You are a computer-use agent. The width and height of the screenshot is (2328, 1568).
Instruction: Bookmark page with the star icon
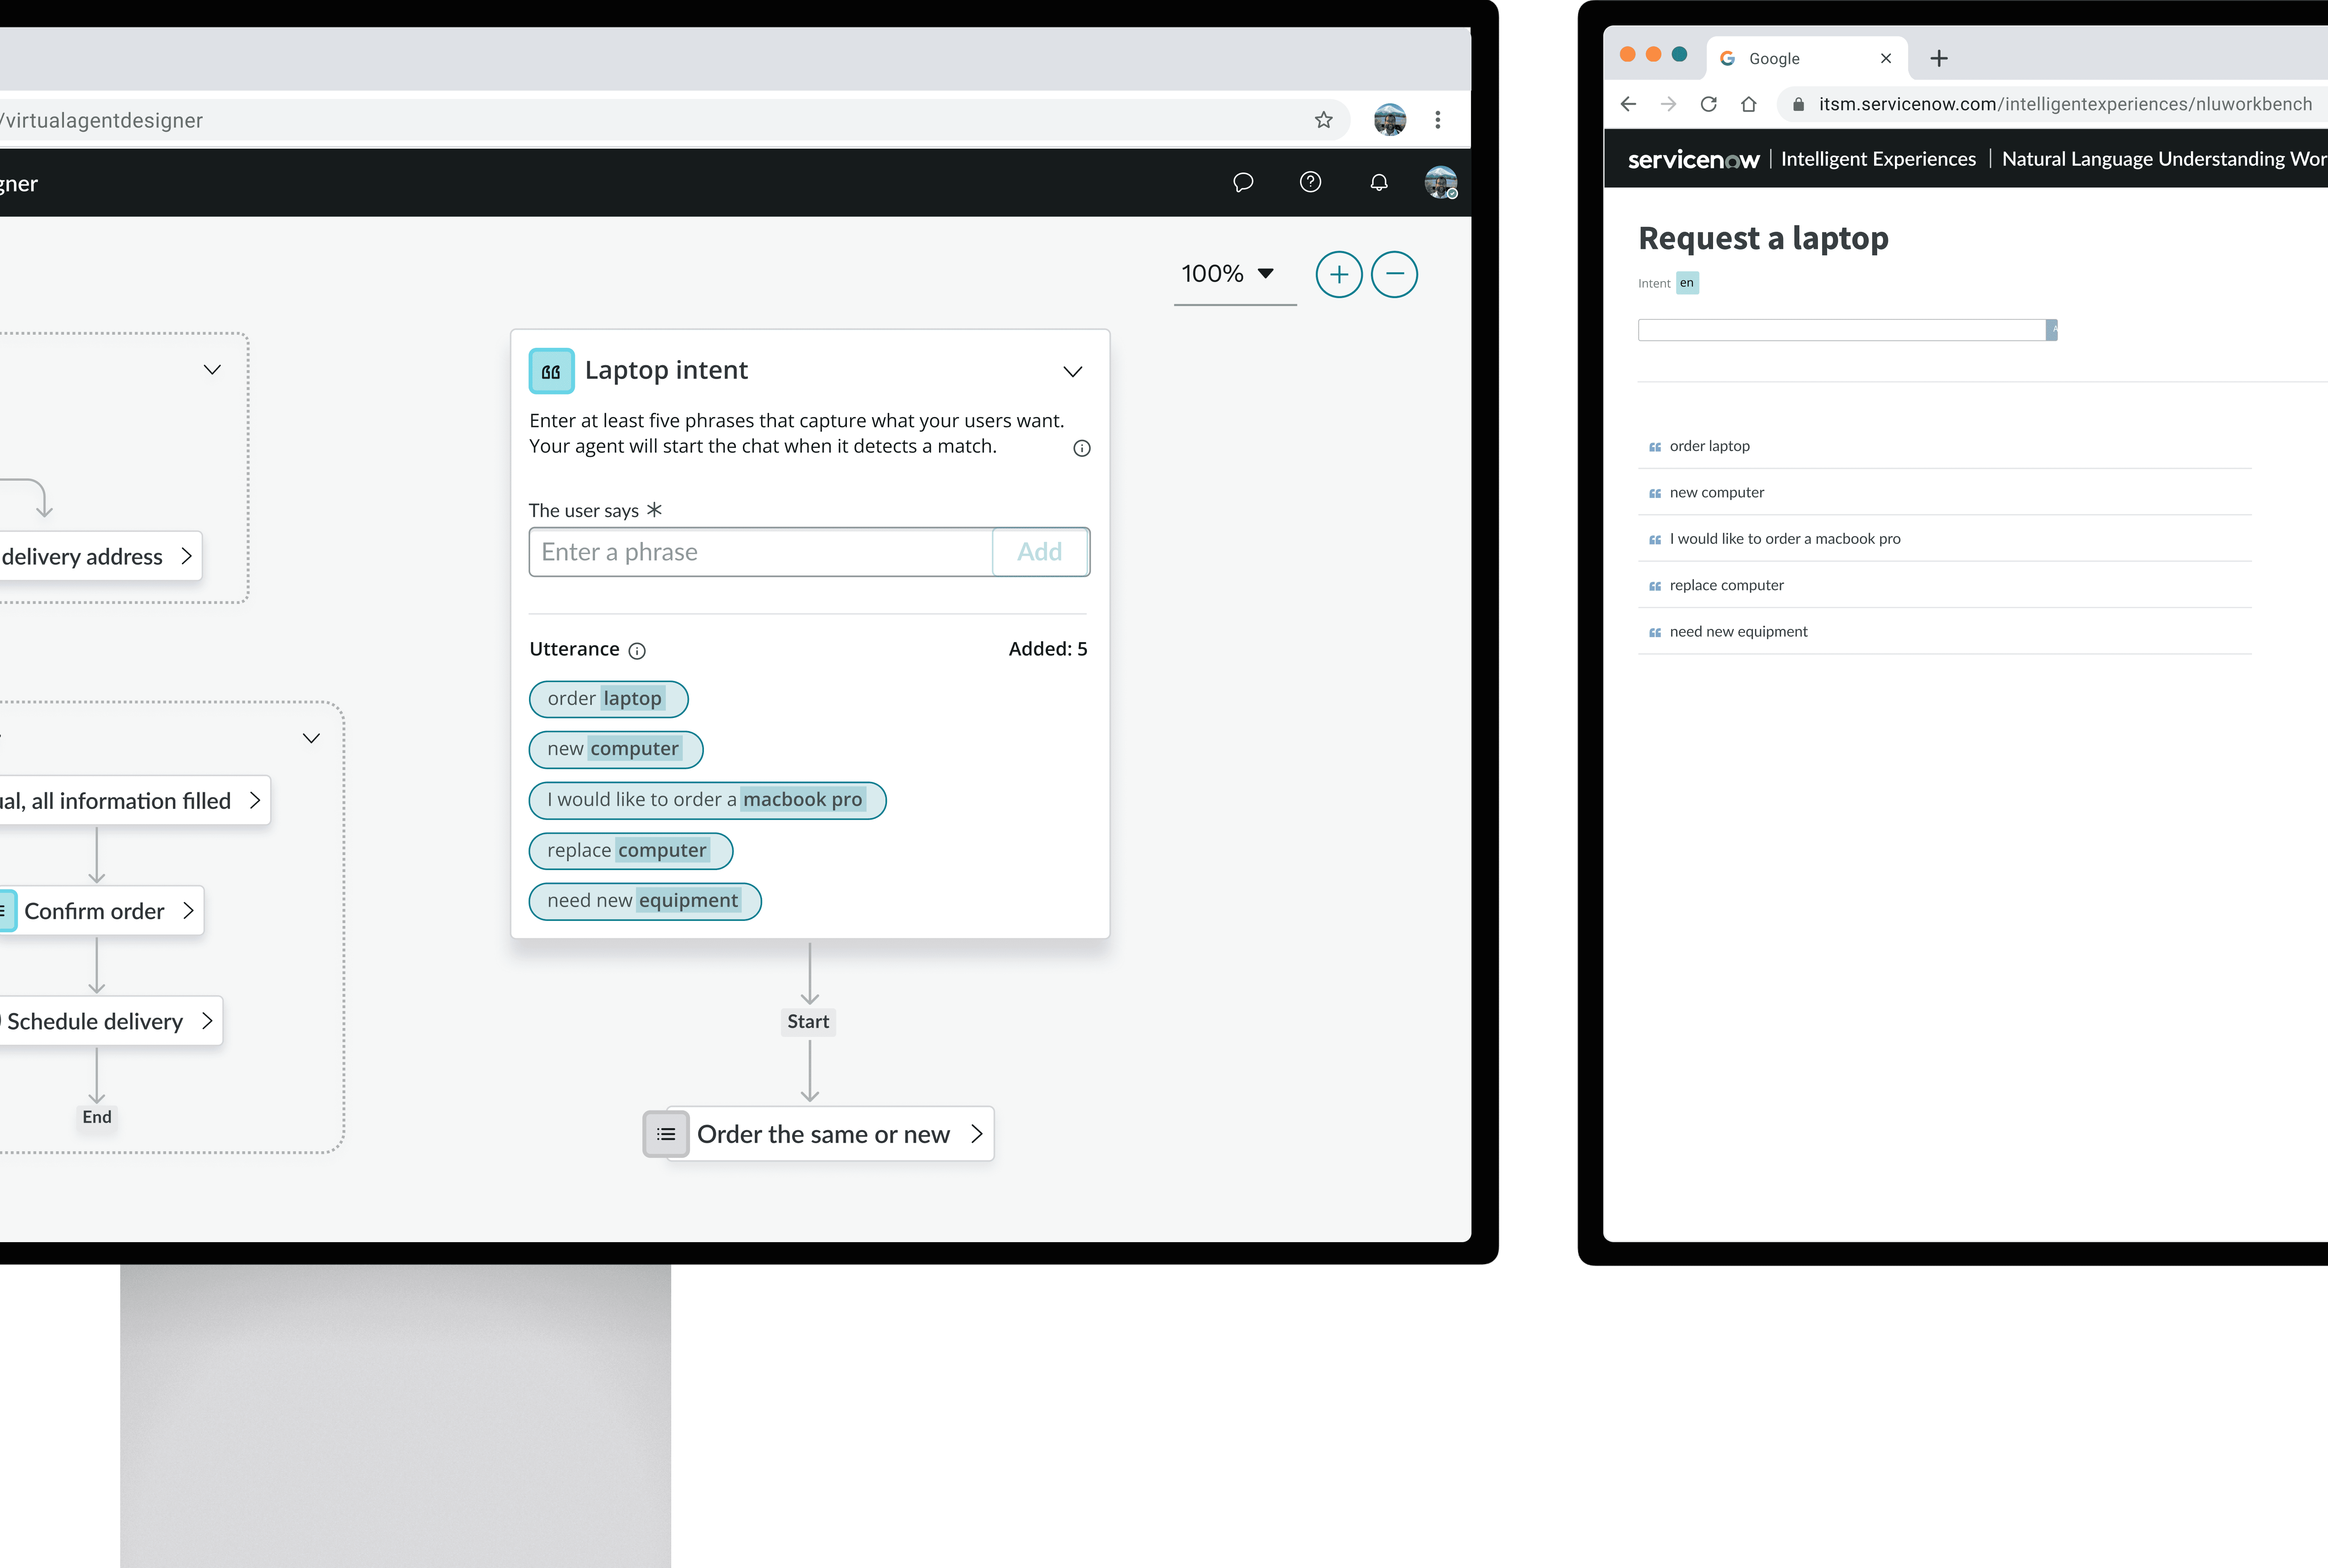1324,120
